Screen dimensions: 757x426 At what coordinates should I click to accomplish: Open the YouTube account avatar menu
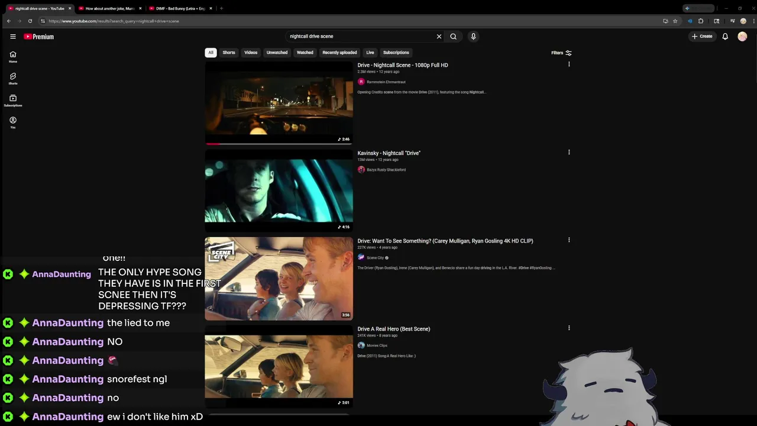click(x=742, y=37)
